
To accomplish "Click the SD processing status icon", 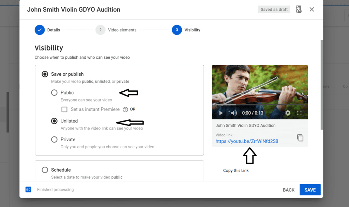I will tap(28, 190).
